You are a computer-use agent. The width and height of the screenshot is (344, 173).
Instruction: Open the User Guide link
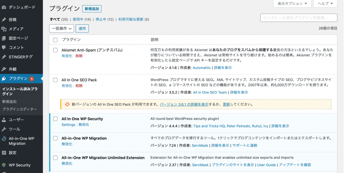(266, 165)
